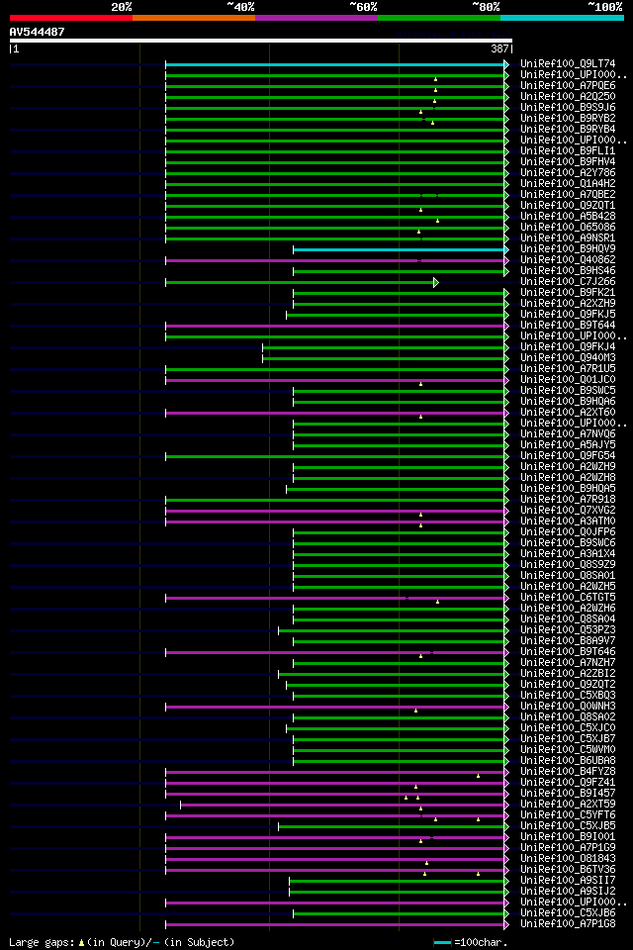Open hit UniRef100_A2XZH9

pyautogui.click(x=568, y=304)
